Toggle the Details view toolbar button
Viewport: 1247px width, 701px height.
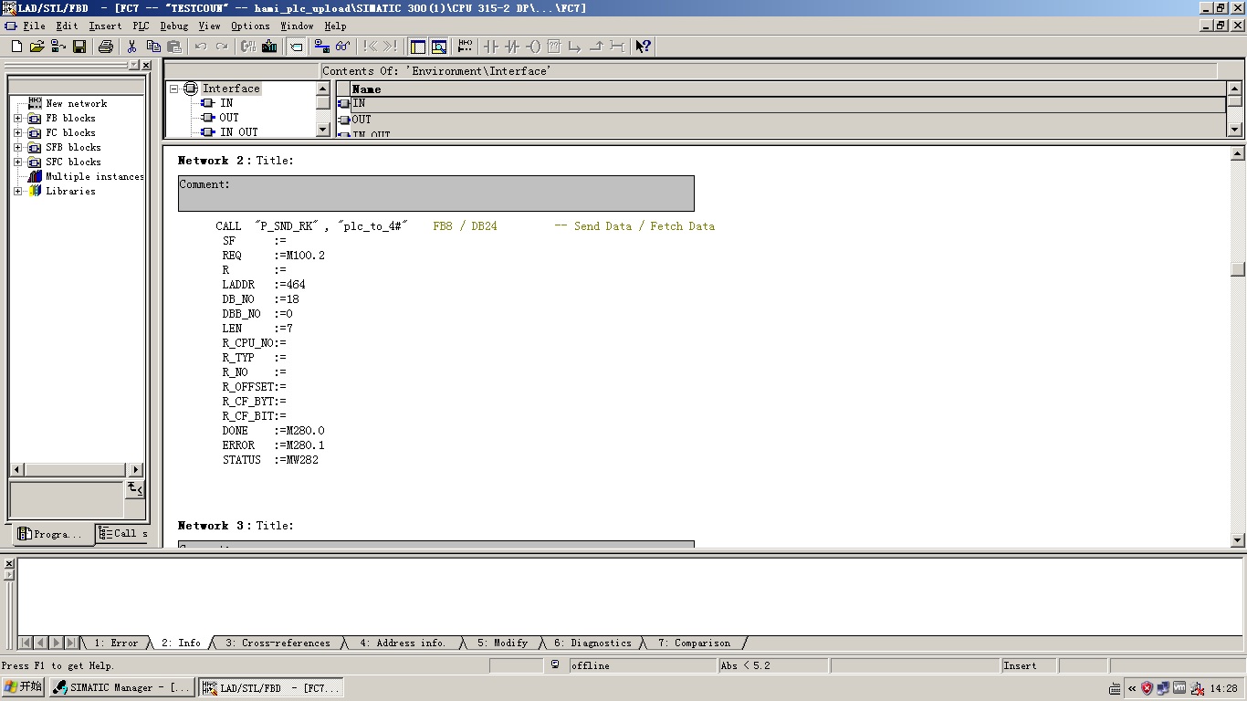point(439,47)
